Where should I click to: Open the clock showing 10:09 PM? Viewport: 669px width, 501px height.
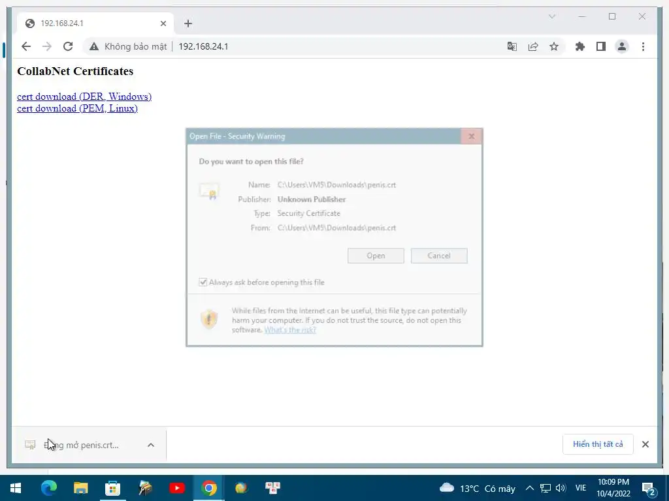click(613, 488)
